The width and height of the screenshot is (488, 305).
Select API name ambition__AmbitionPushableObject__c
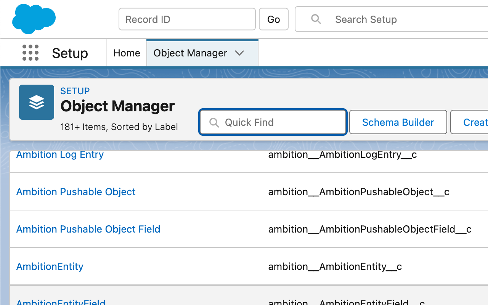[x=359, y=192]
